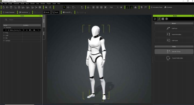Select the Rotate object tool
Image resolution: width=194 pixels, height=105 pixels.
73,7
